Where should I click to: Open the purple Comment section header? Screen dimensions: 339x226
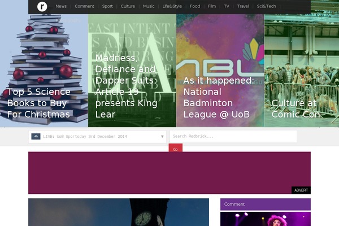pyautogui.click(x=266, y=204)
